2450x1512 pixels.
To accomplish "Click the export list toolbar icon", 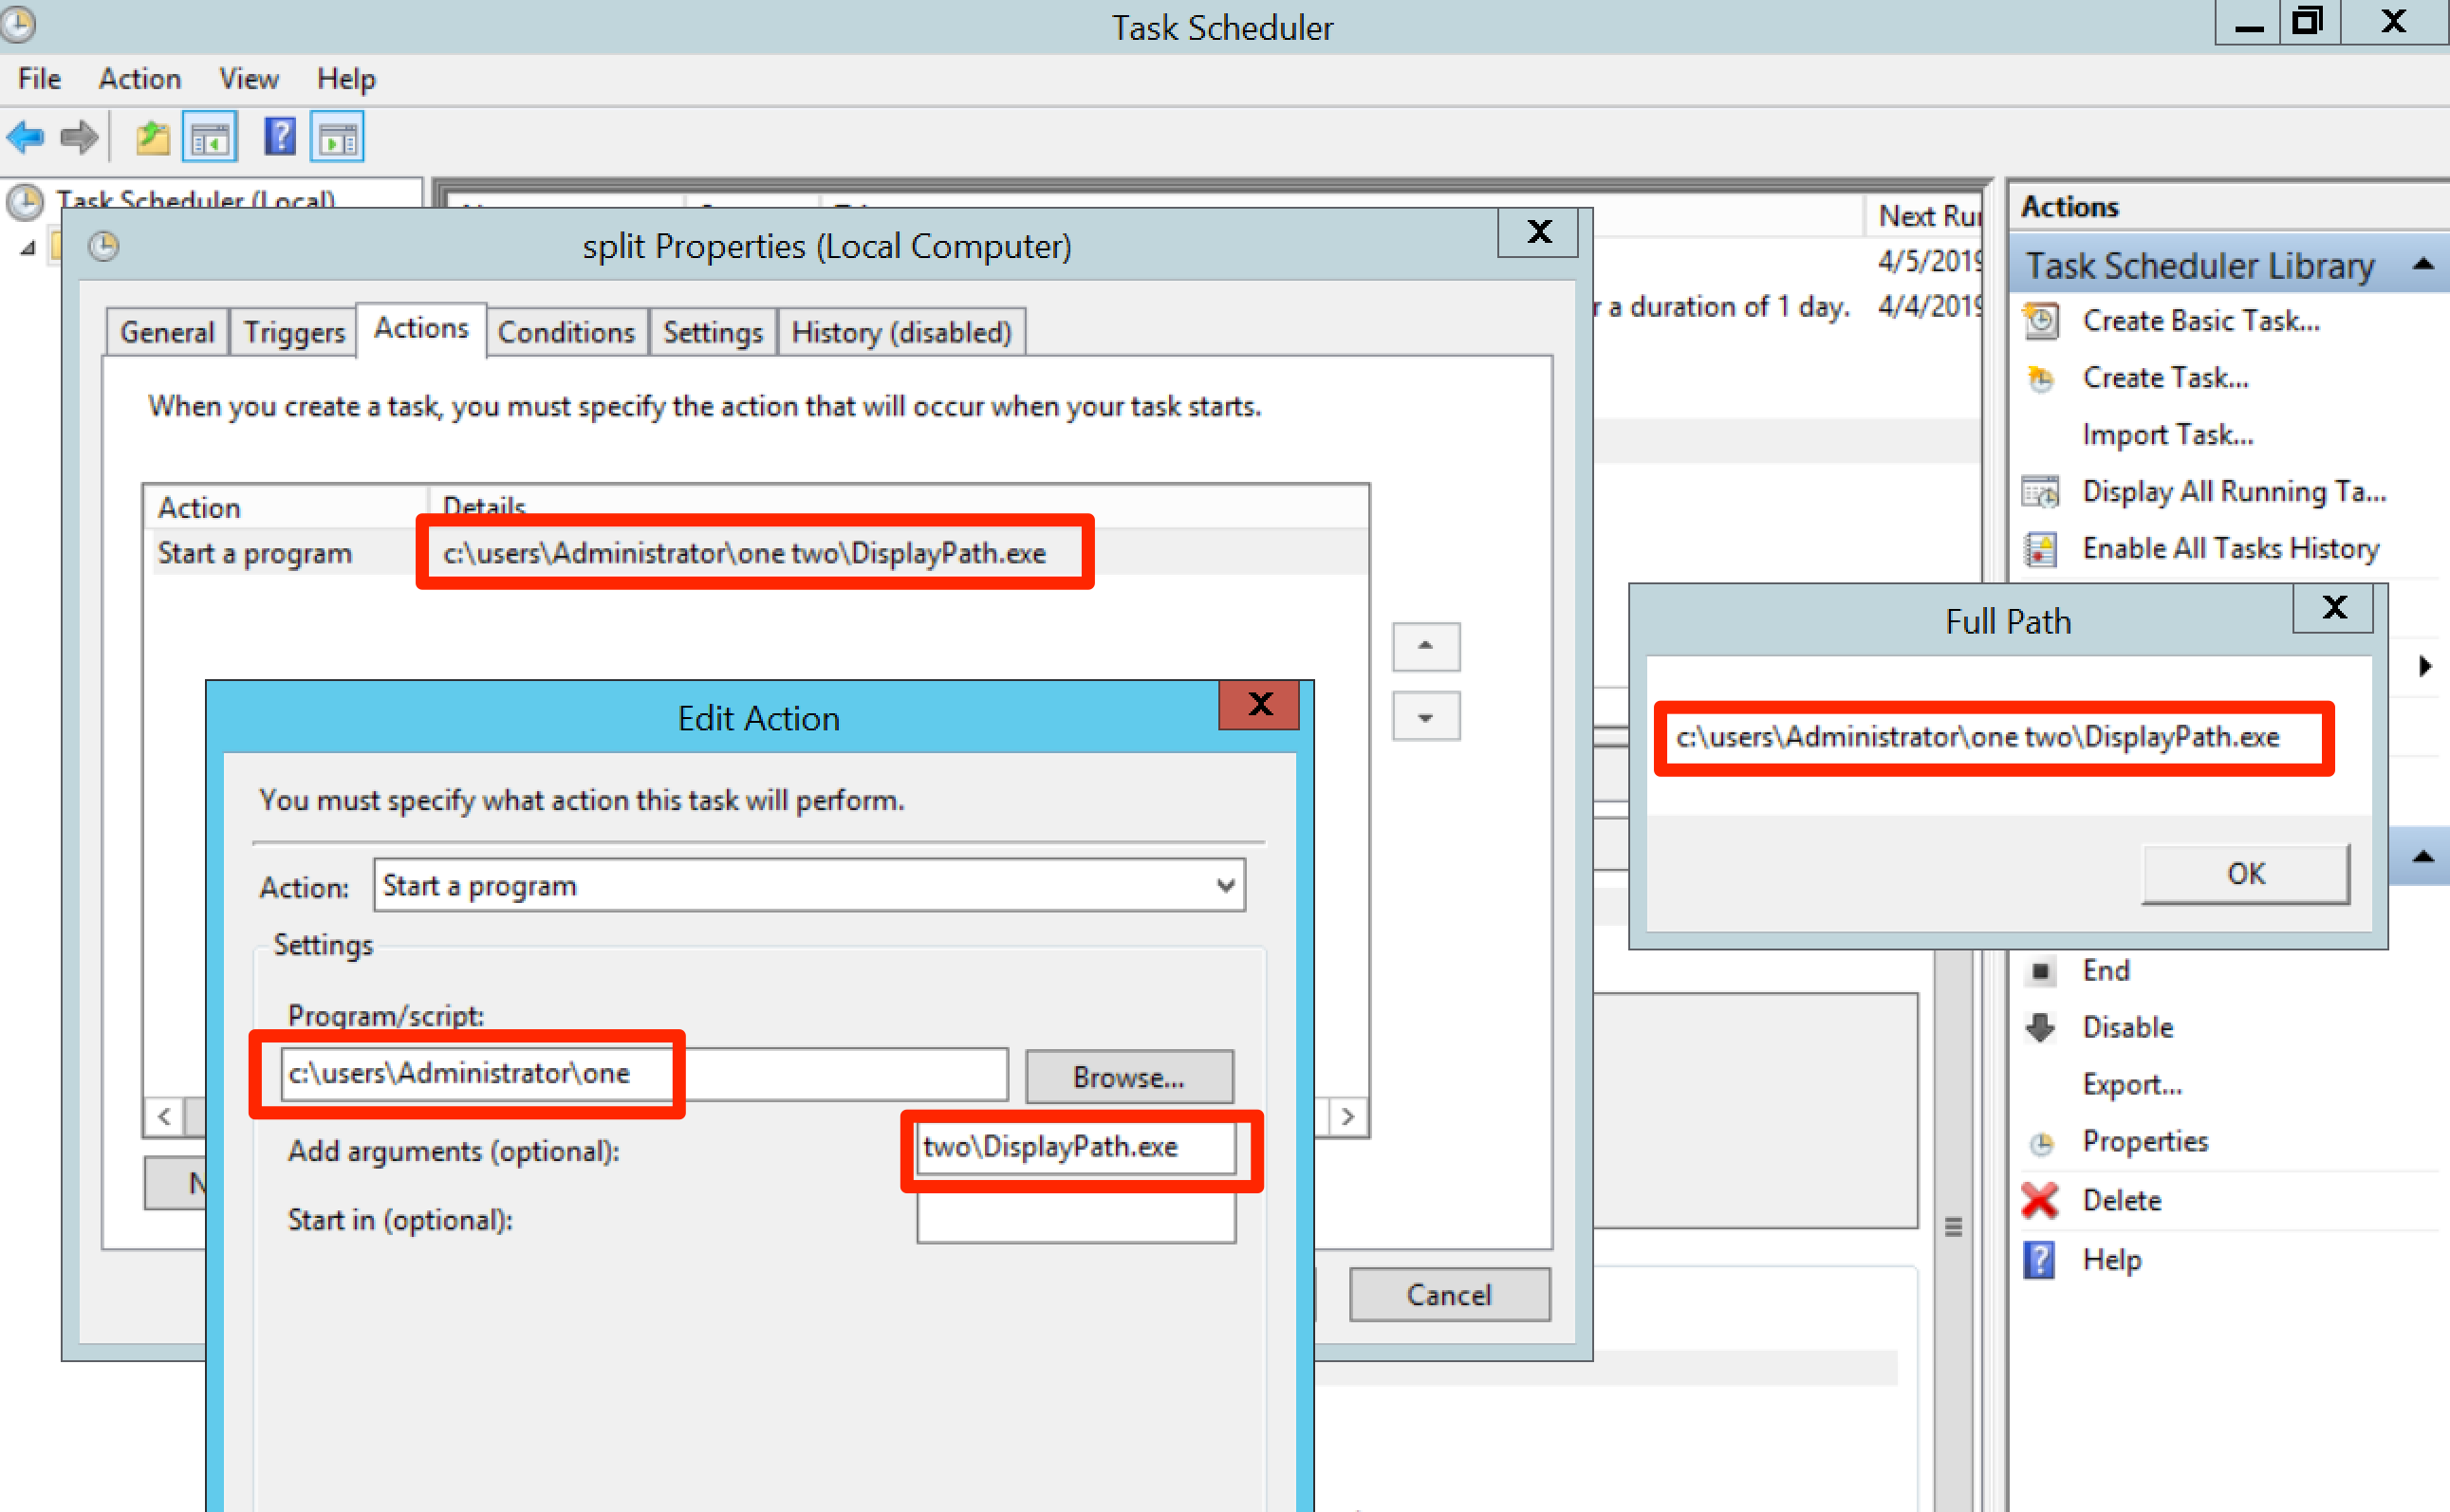I will point(151,137).
